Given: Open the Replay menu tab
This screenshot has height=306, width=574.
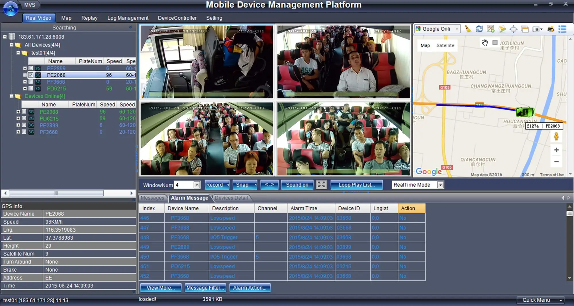Looking at the screenshot, I should 89,18.
